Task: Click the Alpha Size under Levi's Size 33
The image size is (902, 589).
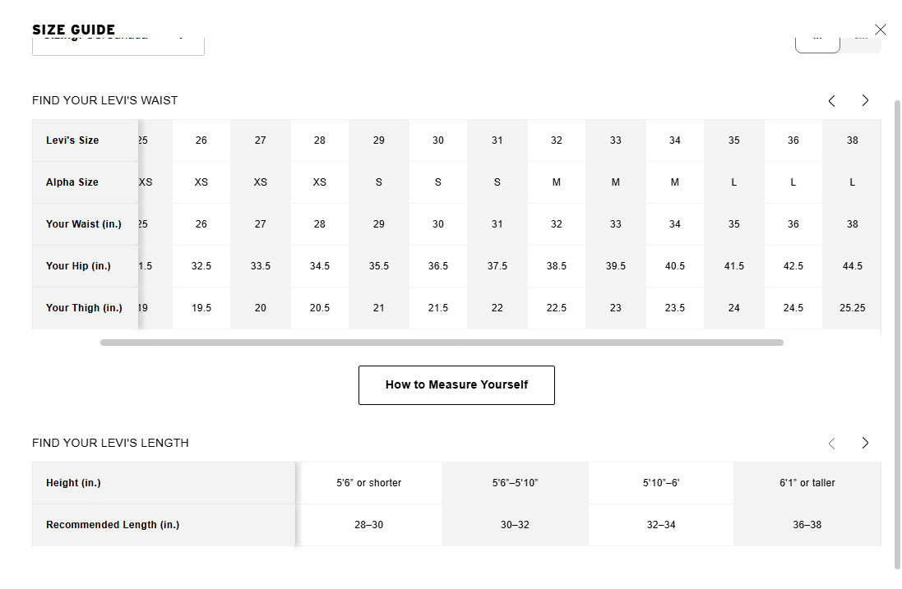Action: 616,182
